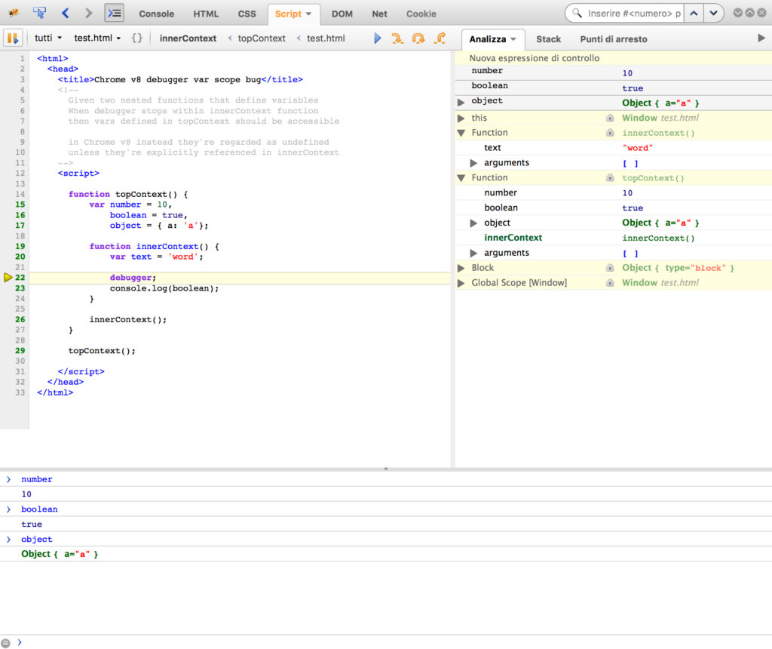772x649 pixels.
Task: Go forward with the right arrow
Action: (89, 13)
